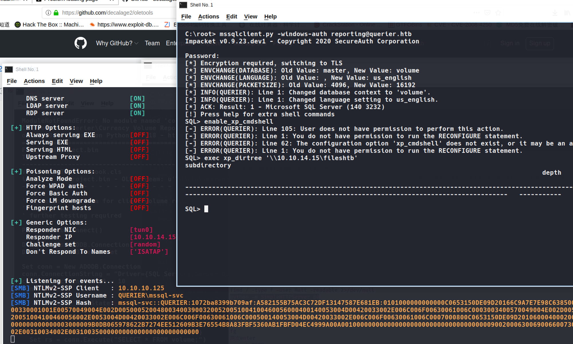Click the depth column header
The image size is (573, 344).
pos(552,173)
